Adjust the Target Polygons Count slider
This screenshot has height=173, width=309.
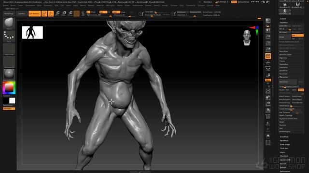click(x=291, y=86)
